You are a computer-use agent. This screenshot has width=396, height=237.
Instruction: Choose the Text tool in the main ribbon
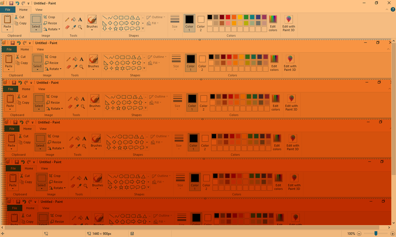tap(80, 20)
